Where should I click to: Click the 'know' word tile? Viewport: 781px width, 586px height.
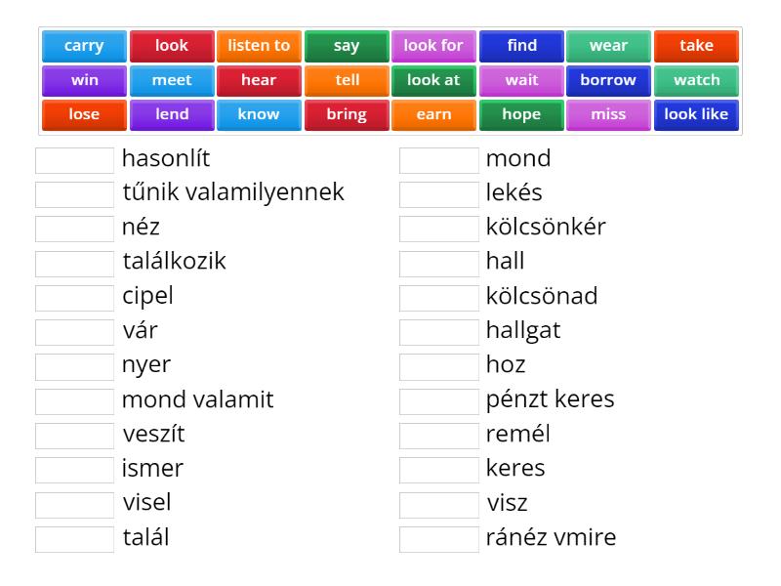(259, 114)
